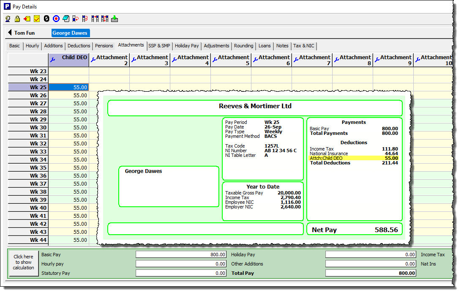Open the SSP & SMP tab
The width and height of the screenshot is (461, 293).
(x=159, y=46)
